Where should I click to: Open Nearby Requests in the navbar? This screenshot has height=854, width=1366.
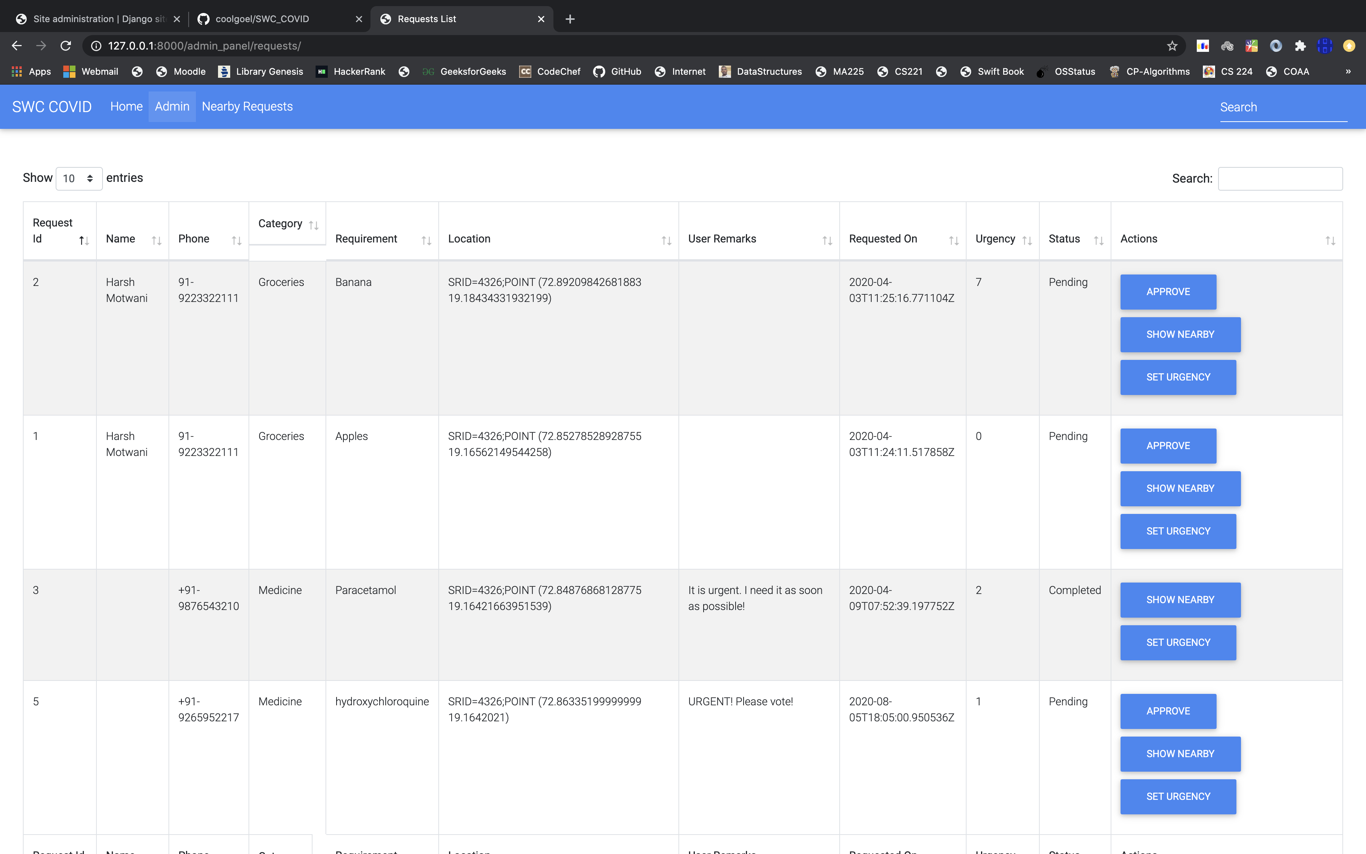(x=247, y=107)
